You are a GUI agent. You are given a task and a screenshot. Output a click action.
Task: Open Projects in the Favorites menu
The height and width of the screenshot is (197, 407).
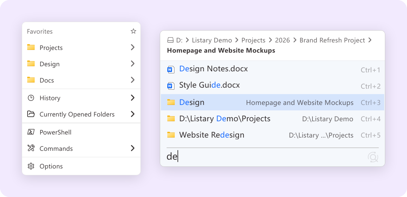point(81,48)
